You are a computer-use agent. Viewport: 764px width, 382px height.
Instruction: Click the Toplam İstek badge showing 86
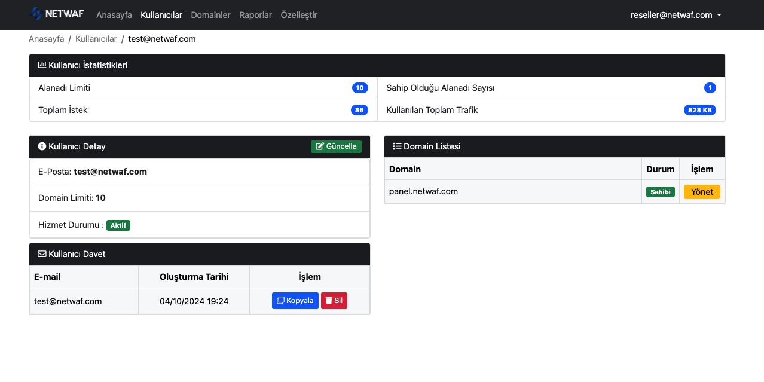pos(359,110)
